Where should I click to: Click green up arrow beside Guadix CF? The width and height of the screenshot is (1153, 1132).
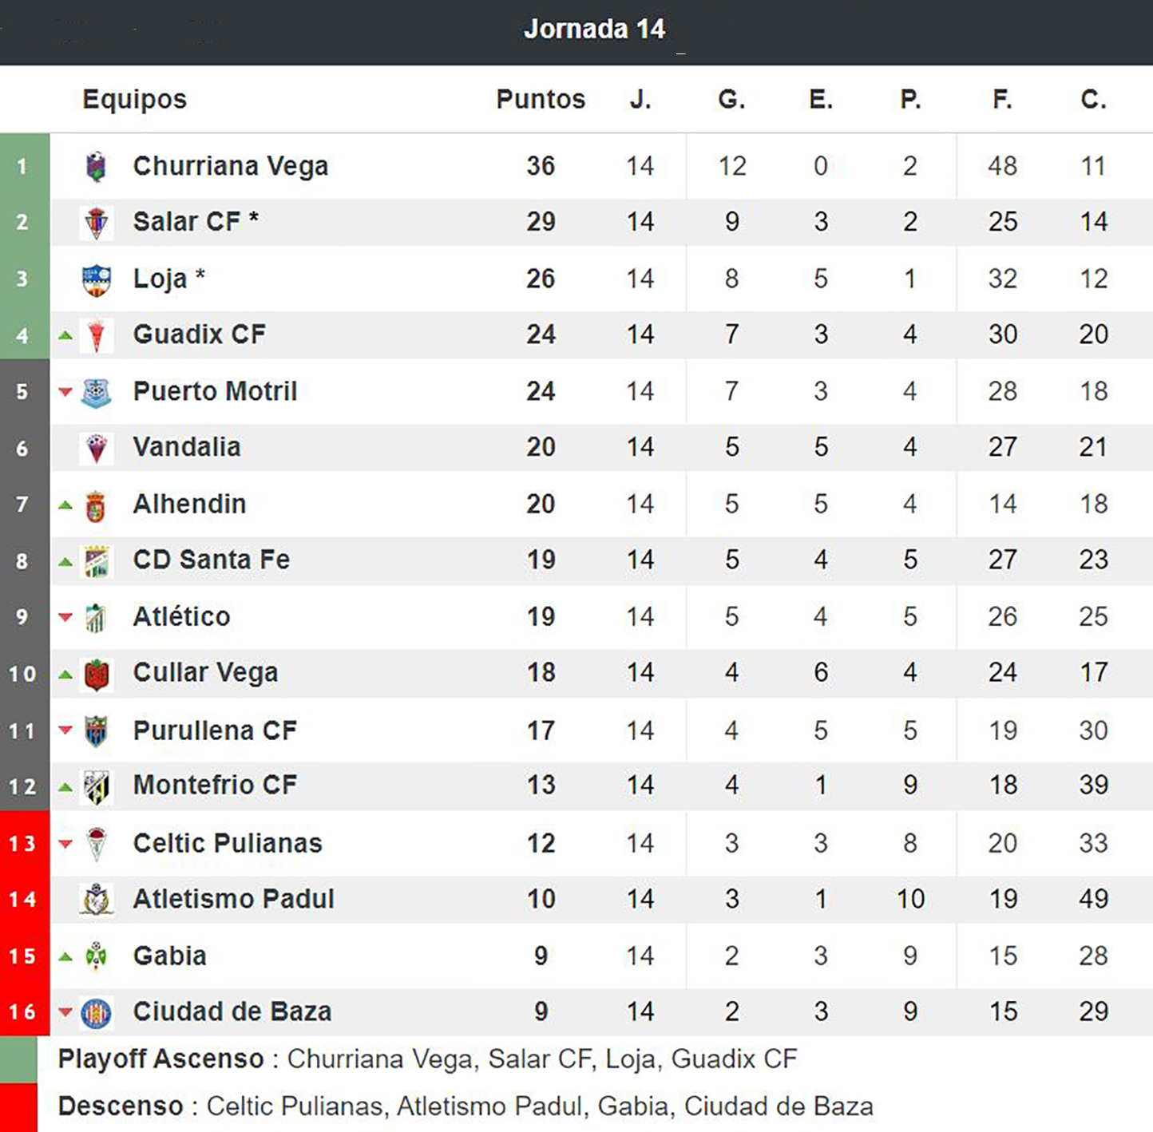pos(65,335)
